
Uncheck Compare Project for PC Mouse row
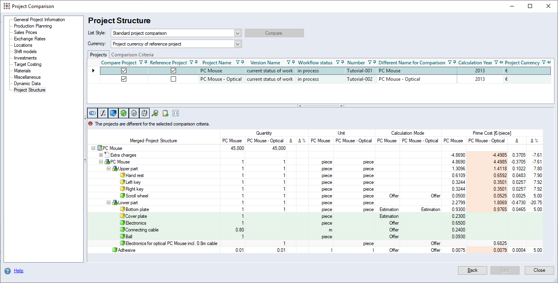[124, 71]
